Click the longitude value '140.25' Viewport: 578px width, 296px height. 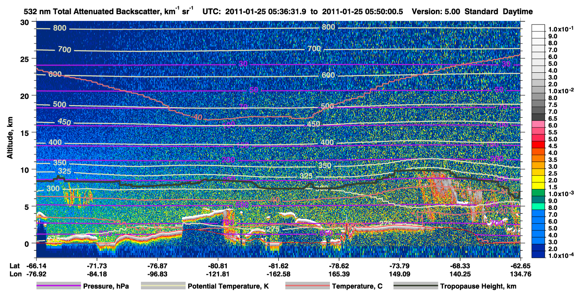pos(460,274)
